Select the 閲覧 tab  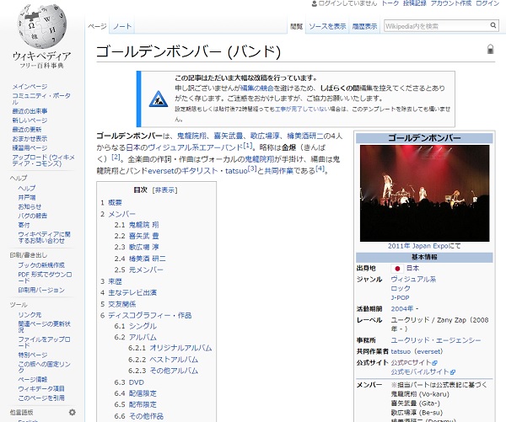click(x=296, y=26)
